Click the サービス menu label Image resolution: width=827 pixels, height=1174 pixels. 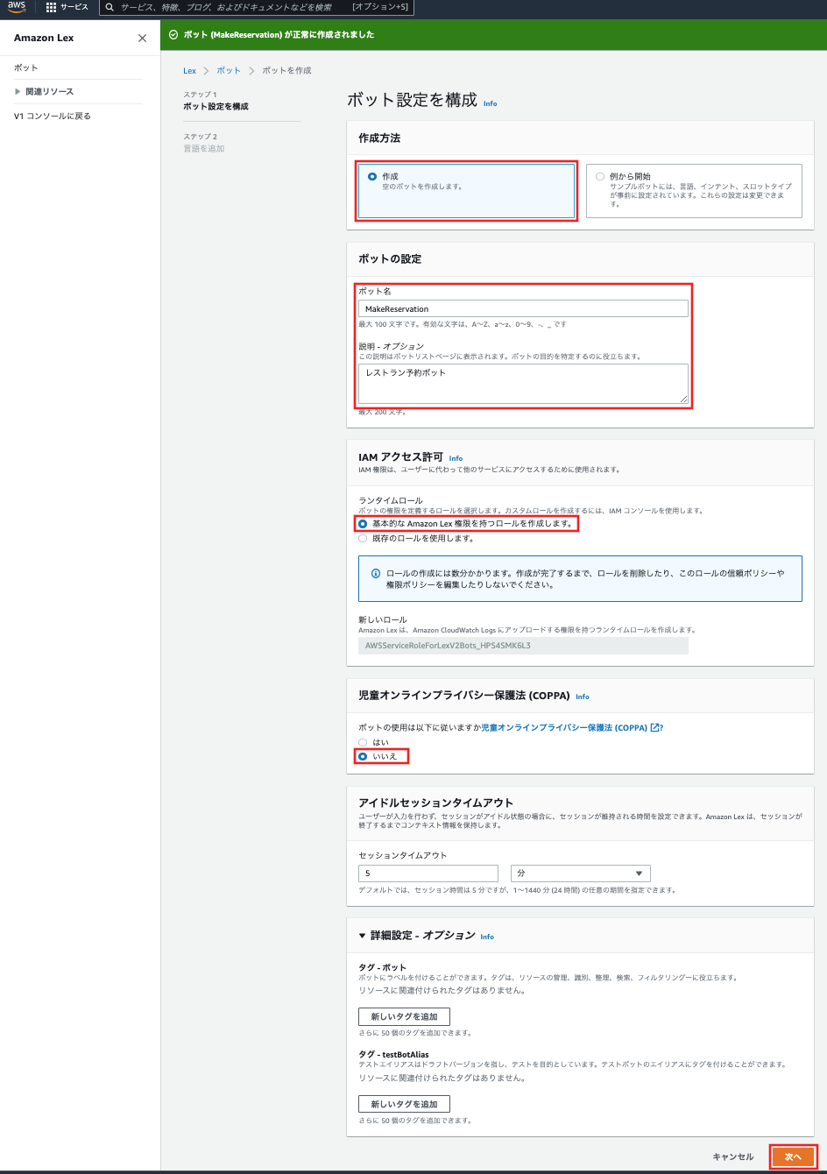tap(74, 7)
